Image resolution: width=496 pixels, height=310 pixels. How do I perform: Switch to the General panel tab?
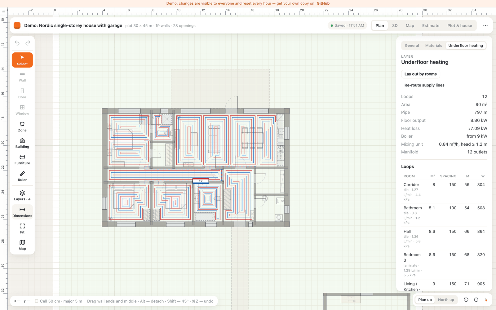tap(412, 46)
